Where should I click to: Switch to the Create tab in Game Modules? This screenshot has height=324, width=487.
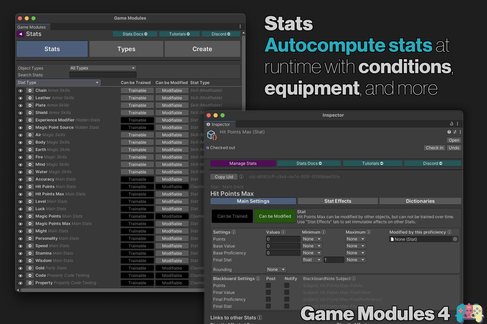tap(202, 49)
